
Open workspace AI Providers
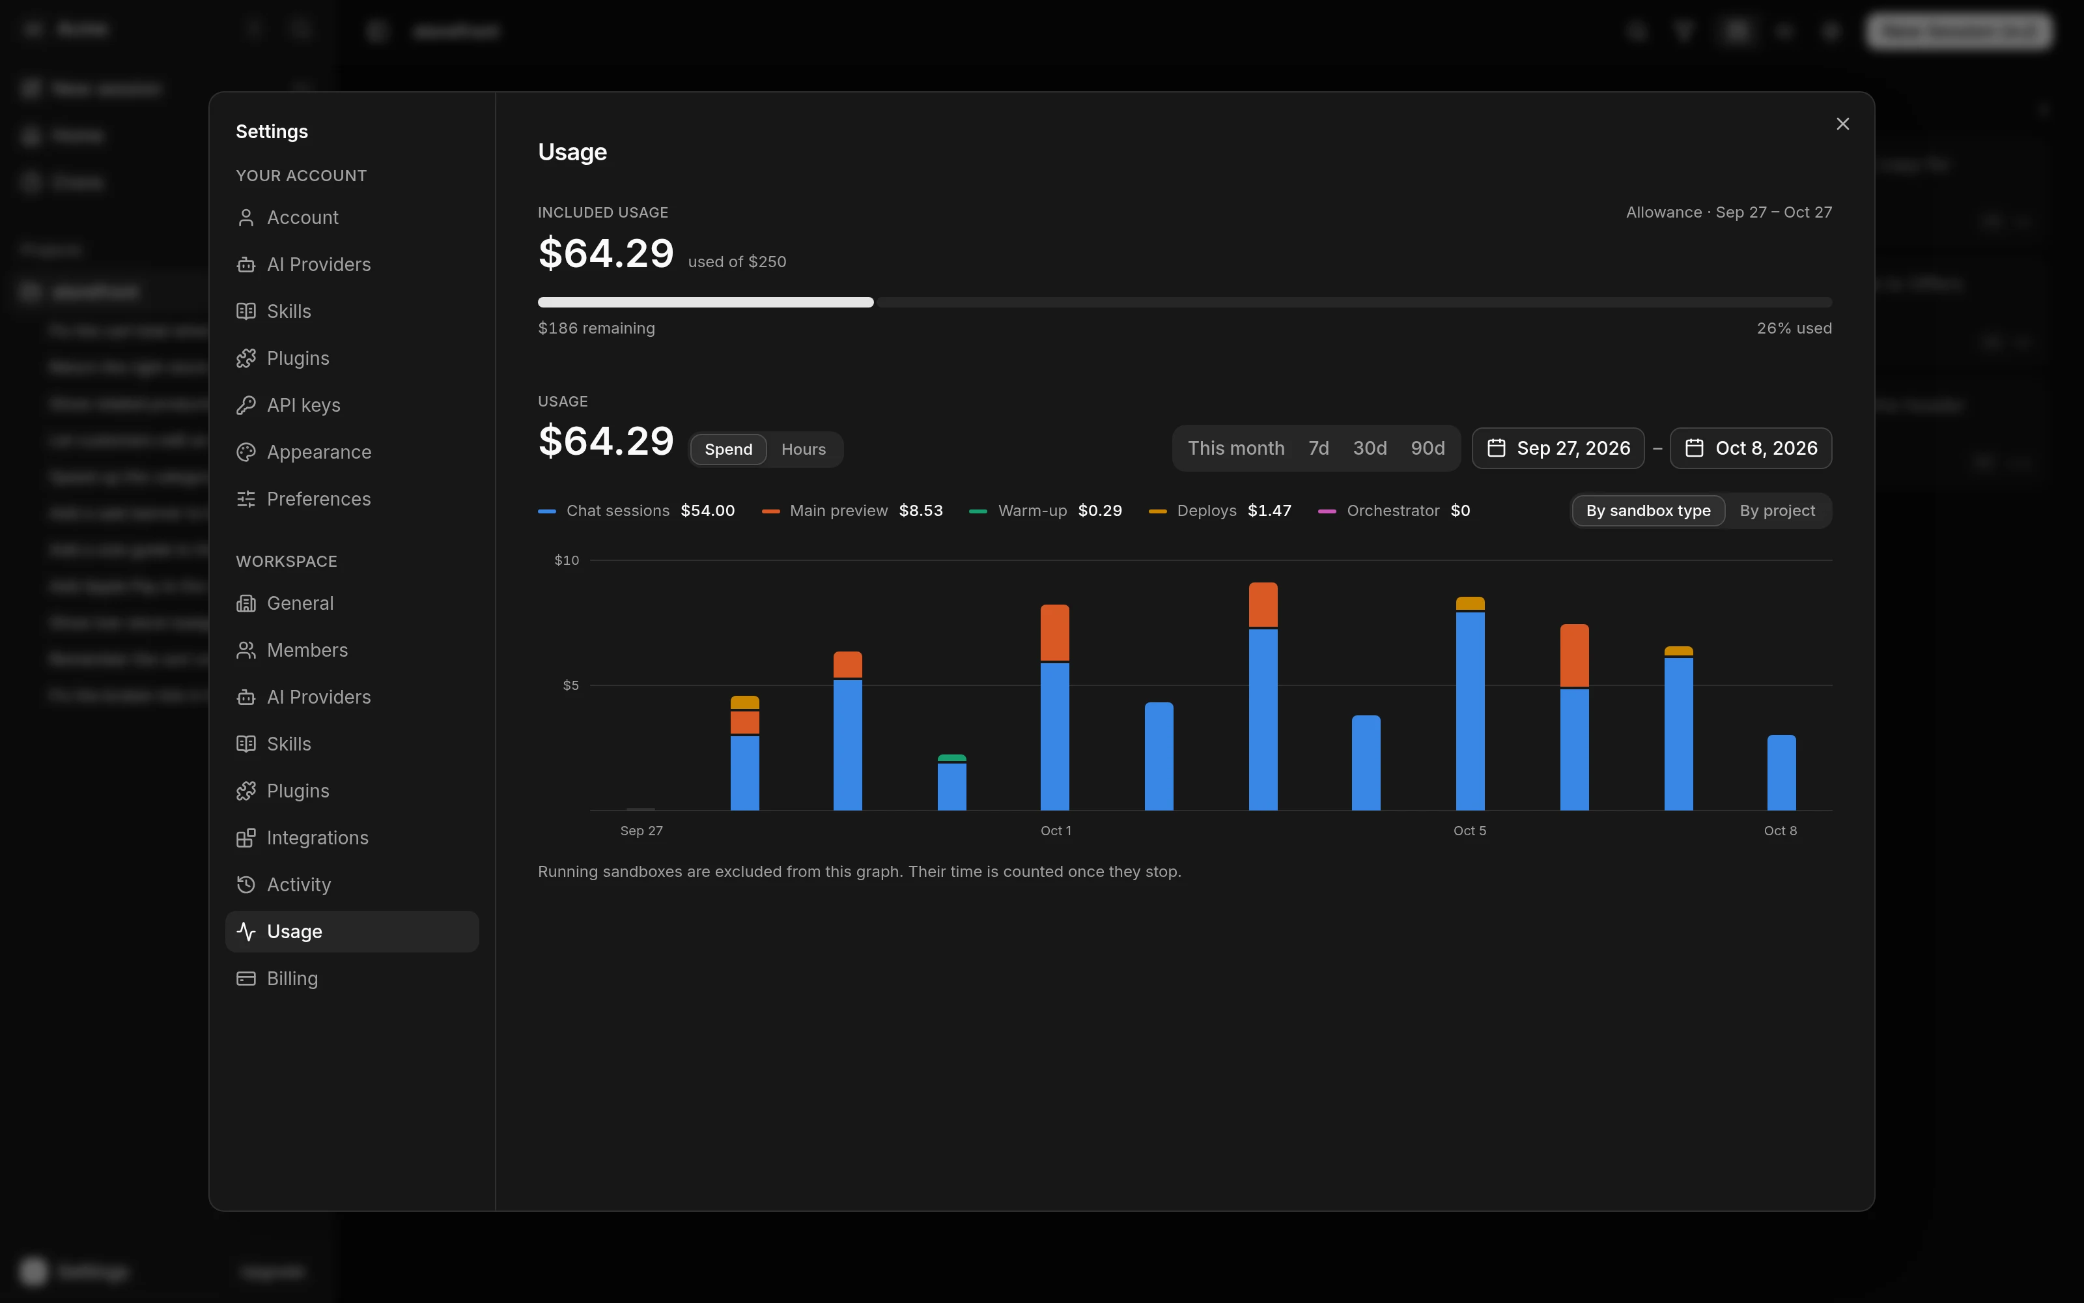352,697
